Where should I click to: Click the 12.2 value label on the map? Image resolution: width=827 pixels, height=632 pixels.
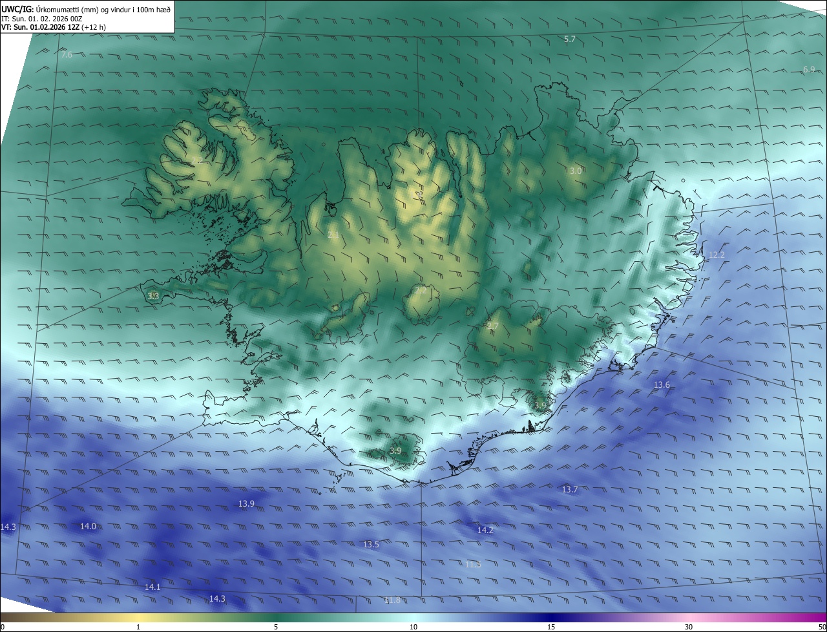point(717,255)
